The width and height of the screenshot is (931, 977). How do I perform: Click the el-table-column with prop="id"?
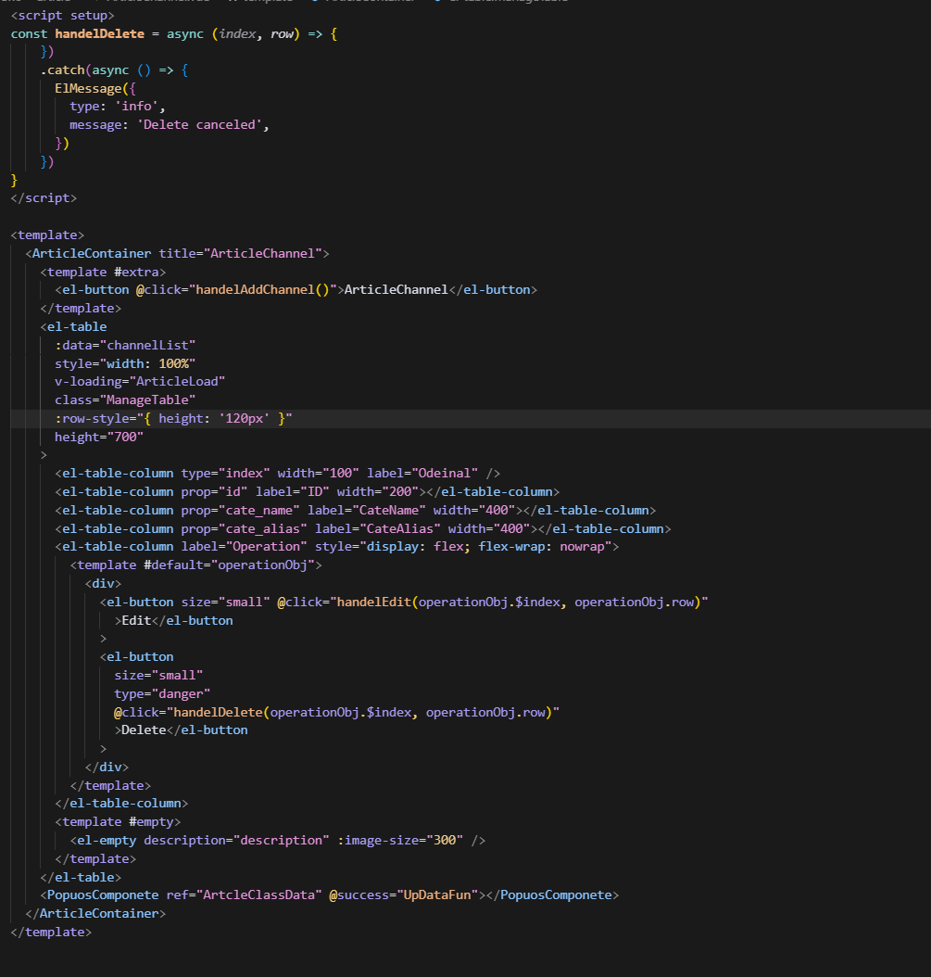click(308, 491)
